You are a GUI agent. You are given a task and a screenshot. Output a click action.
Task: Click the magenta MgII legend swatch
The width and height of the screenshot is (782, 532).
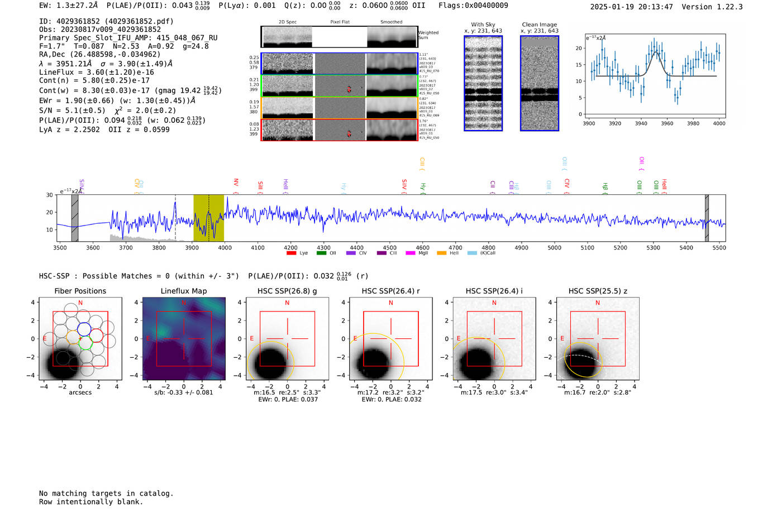pyautogui.click(x=411, y=253)
